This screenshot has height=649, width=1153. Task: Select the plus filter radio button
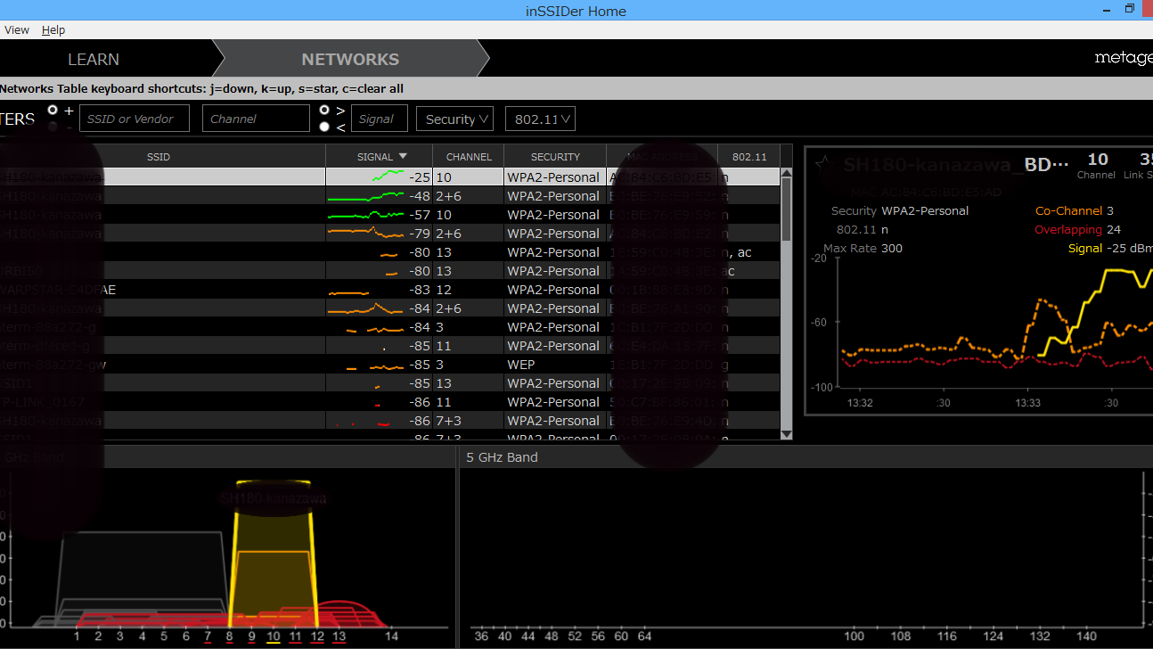tap(53, 110)
